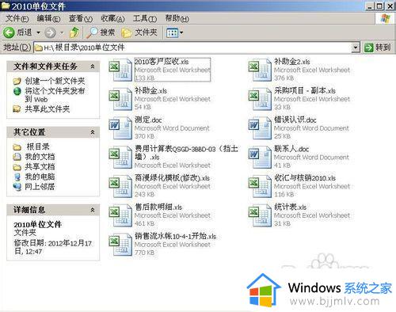This screenshot has width=396, height=312.
Task: Open 共享文档 link
Action: coord(40,166)
